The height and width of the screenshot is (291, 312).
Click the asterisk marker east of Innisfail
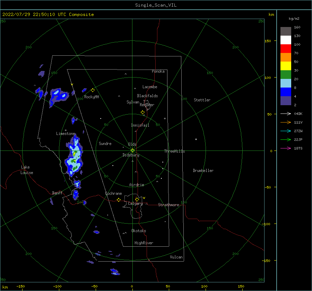(165, 119)
